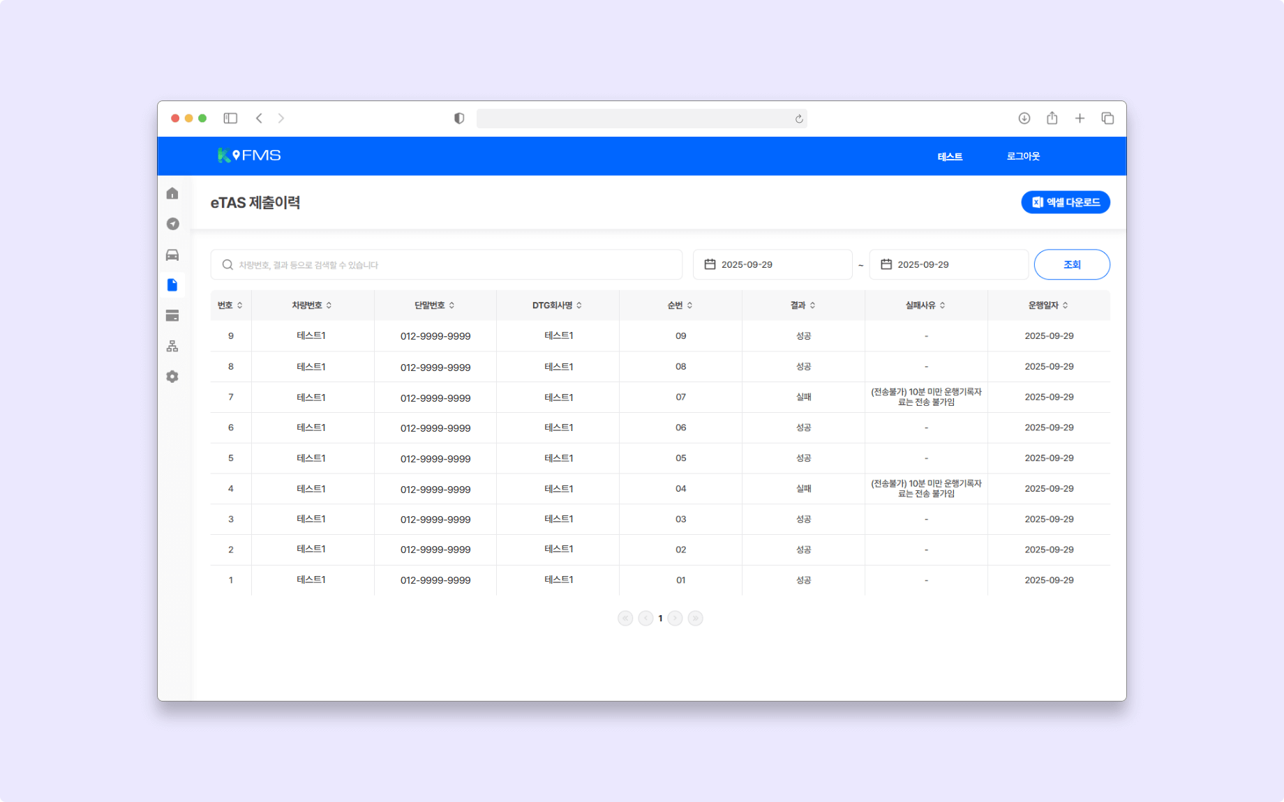
Task: Open the settings gear icon
Action: click(x=172, y=377)
